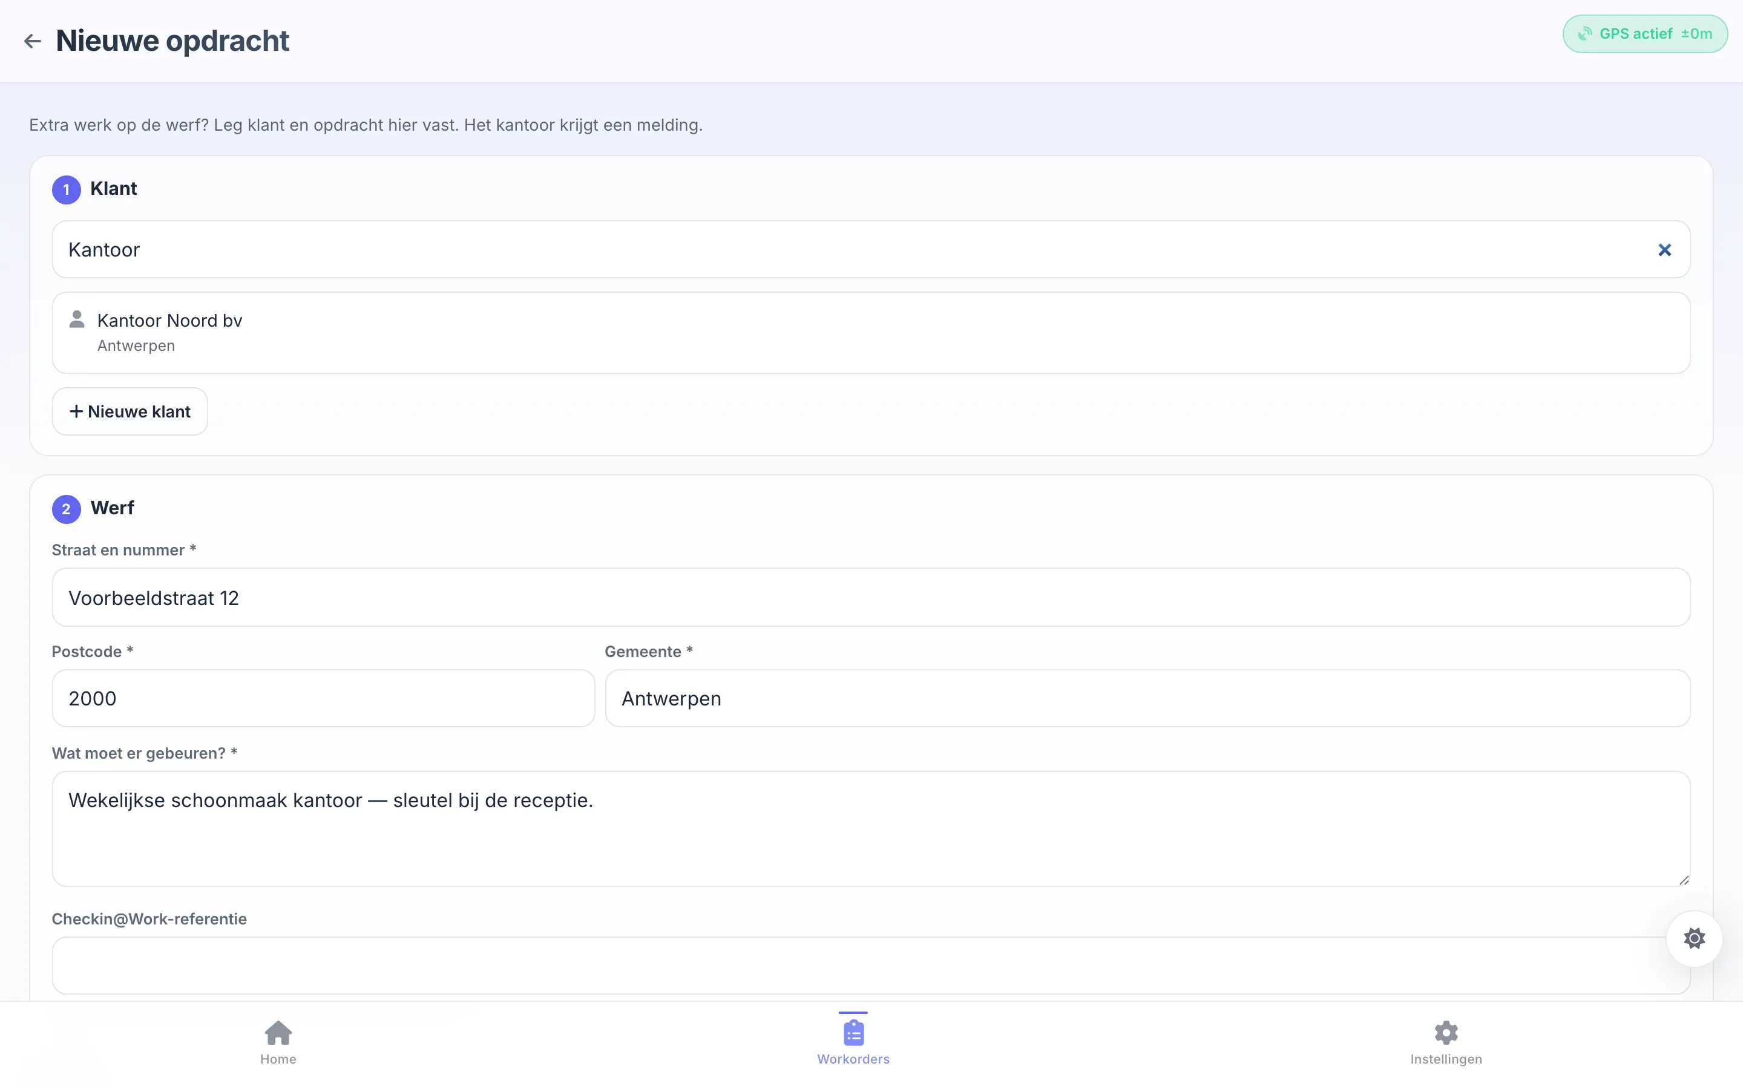Go back using the arrow icon
Viewport: 1743px width, 1089px height.
33,41
